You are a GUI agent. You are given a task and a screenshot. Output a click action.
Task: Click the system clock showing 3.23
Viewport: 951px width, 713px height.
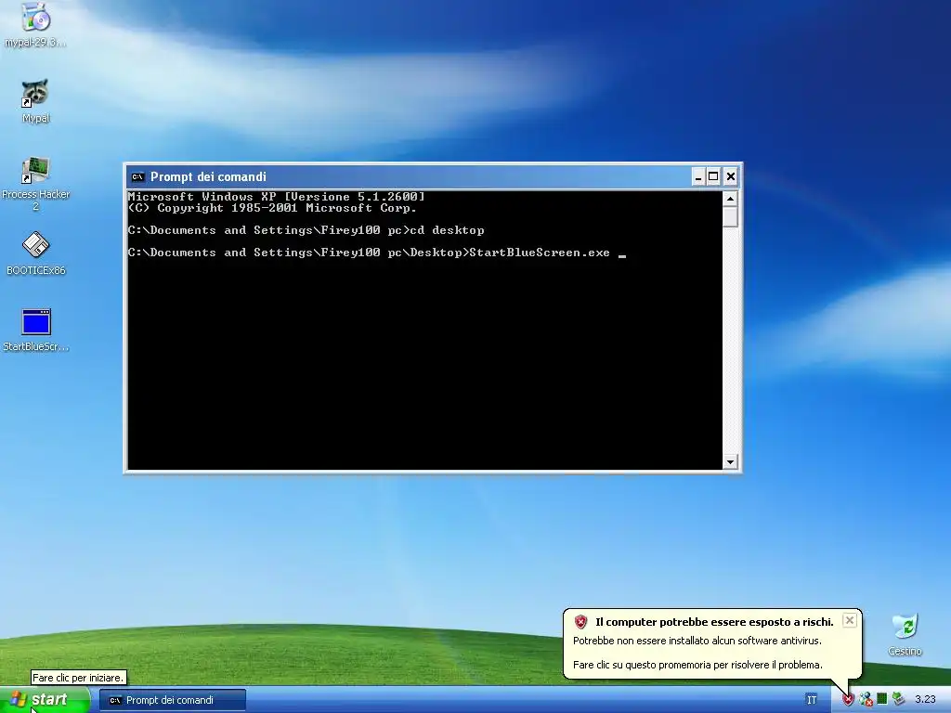point(926,700)
